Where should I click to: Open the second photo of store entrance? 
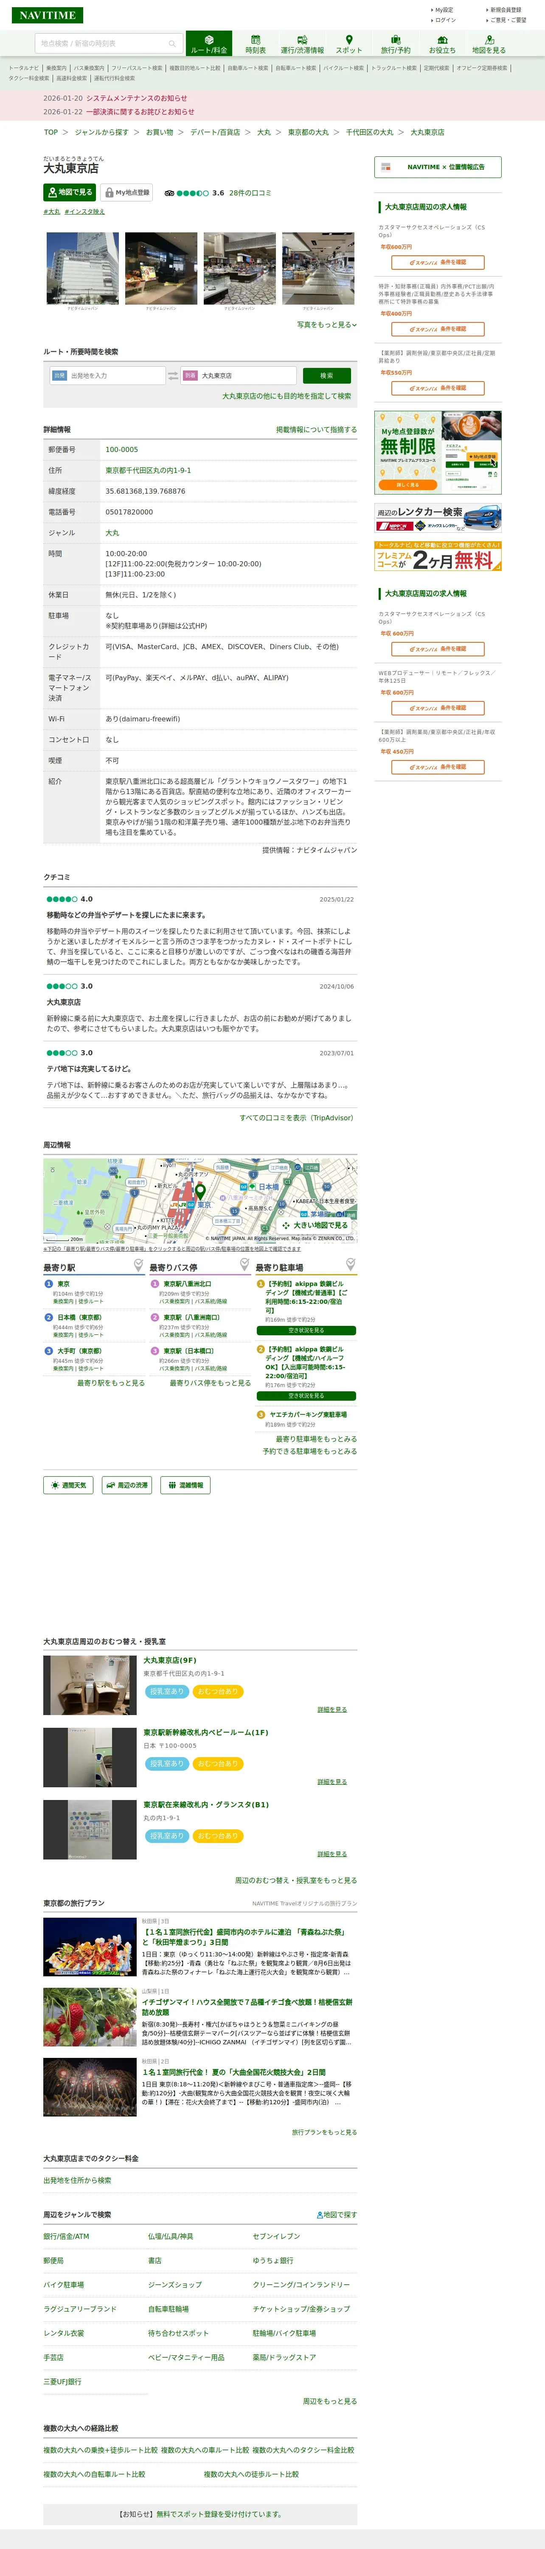[161, 268]
